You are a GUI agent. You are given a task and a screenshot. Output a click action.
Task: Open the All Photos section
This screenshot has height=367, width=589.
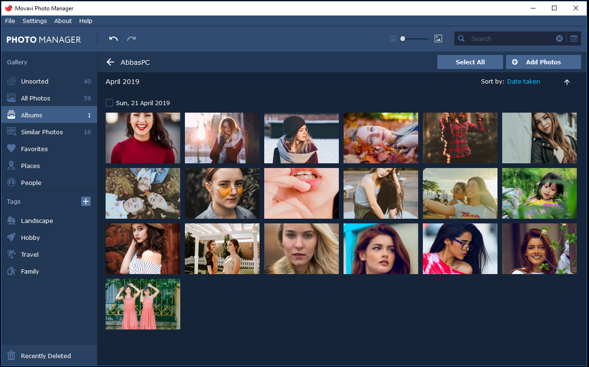click(x=49, y=98)
